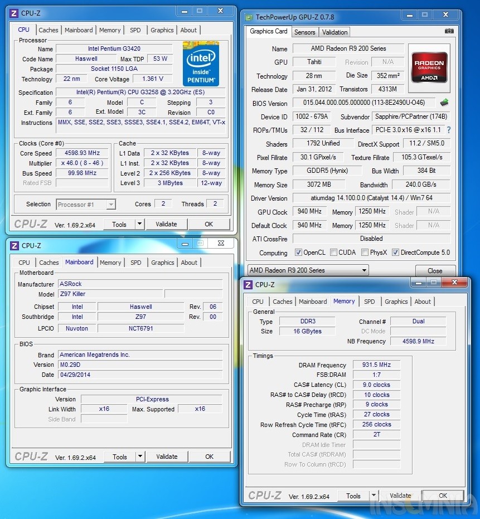Open SPD tab in processor CPU-Z window
This screenshot has height=519, width=480.
tap(135, 30)
